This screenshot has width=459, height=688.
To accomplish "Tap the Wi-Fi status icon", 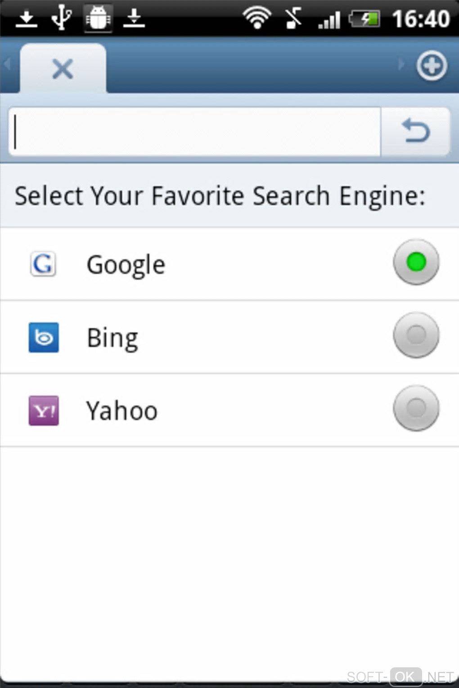I will pyautogui.click(x=257, y=18).
